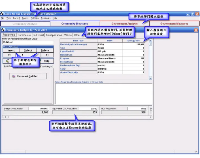Click Electricity energy use value 100,000
Viewport: 200px width, 158px height.
[x=133, y=44]
